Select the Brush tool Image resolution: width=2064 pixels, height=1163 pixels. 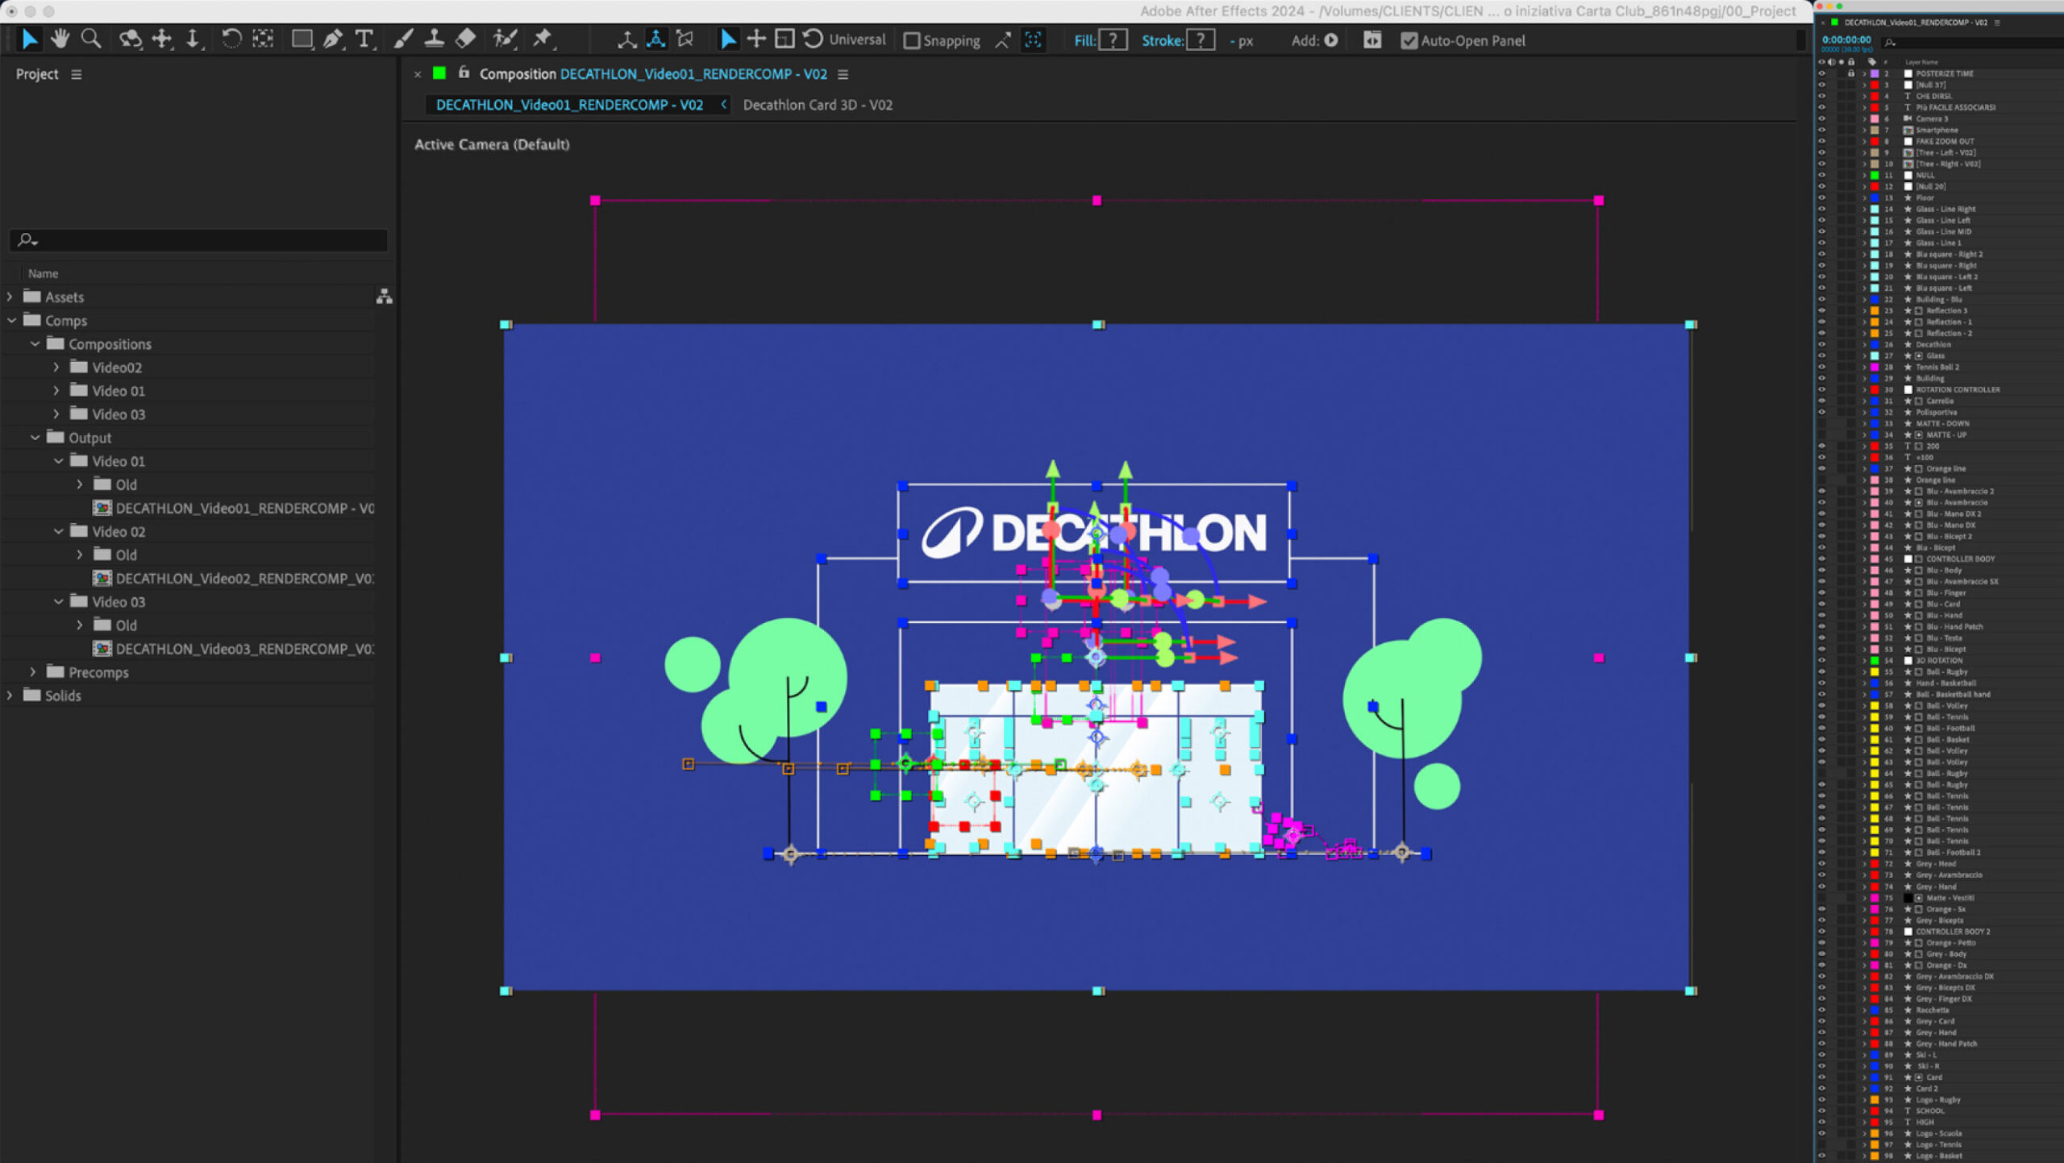point(403,39)
